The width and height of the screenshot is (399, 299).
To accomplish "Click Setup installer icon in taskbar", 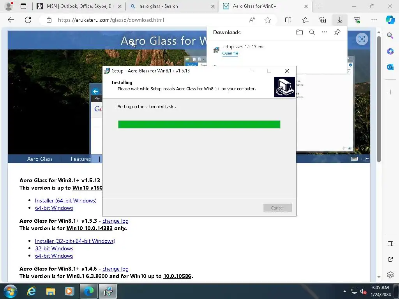I will [x=108, y=291].
